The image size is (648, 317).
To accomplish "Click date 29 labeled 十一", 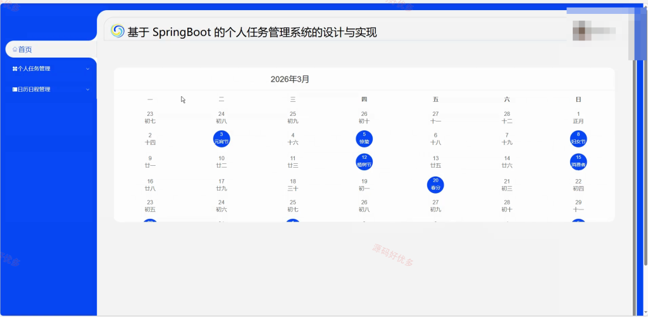I will click(578, 206).
